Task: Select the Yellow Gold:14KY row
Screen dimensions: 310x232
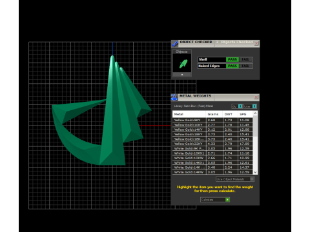Action: (212, 130)
